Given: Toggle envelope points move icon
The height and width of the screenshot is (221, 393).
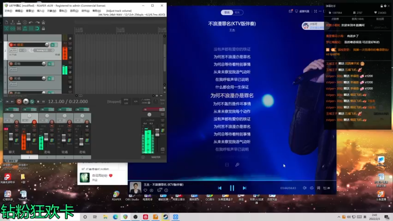Looking at the screenshot, I should tap(25, 28).
